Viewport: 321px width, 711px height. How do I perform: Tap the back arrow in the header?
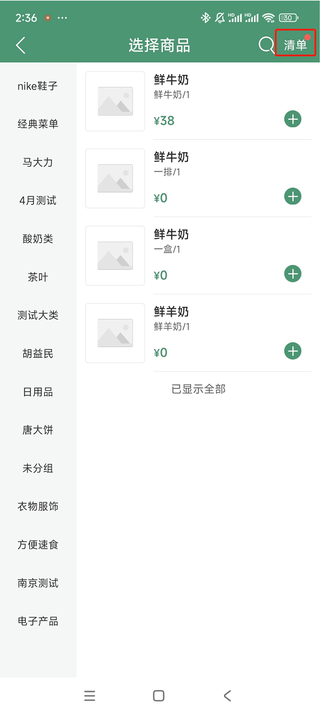tap(21, 46)
